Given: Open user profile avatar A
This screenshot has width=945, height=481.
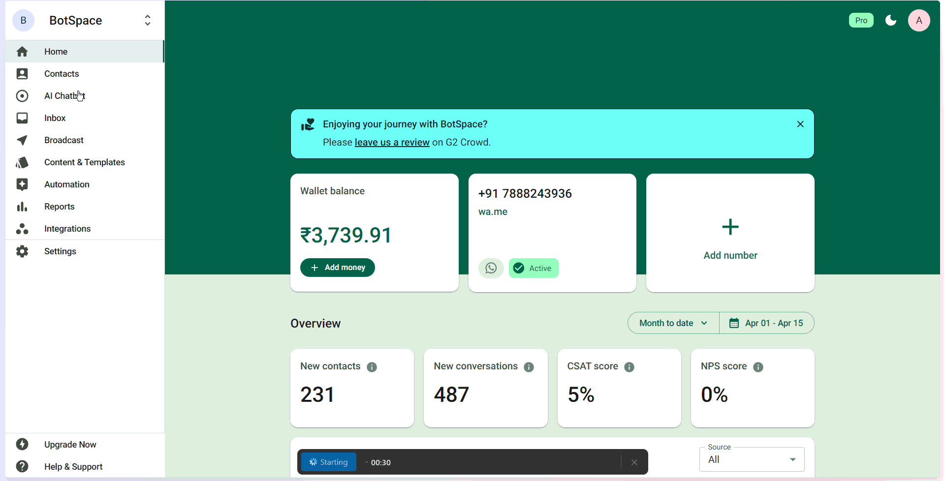Looking at the screenshot, I should pos(919,20).
